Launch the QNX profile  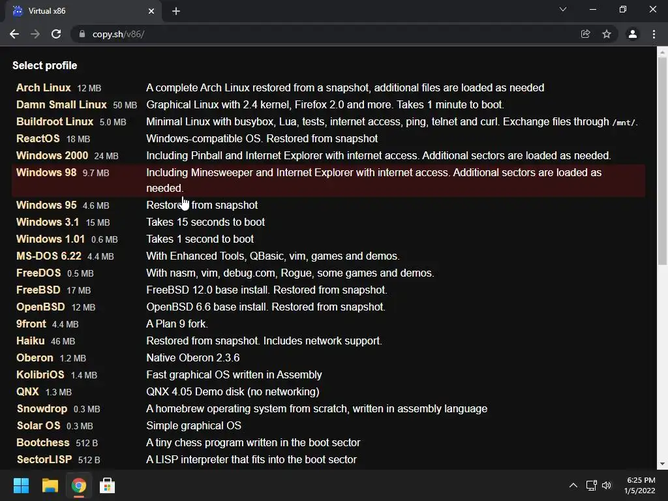(x=27, y=391)
